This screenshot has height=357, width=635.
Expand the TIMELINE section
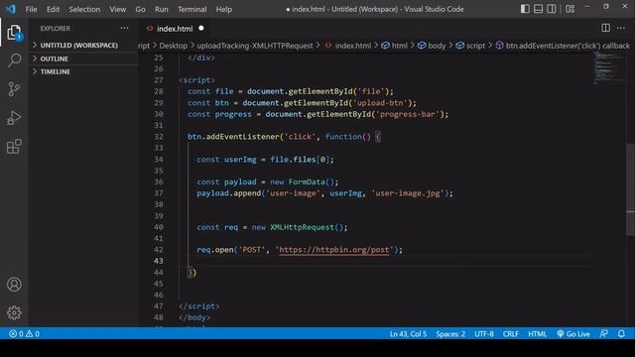pos(56,71)
